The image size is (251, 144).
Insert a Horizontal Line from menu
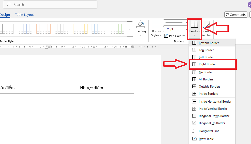coord(209,131)
